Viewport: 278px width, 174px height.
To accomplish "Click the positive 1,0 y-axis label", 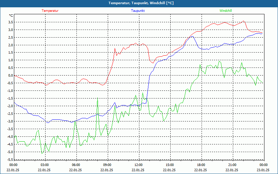I will point(10,60).
